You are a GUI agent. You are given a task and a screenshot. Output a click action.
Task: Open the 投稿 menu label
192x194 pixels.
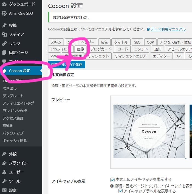click(13, 25)
